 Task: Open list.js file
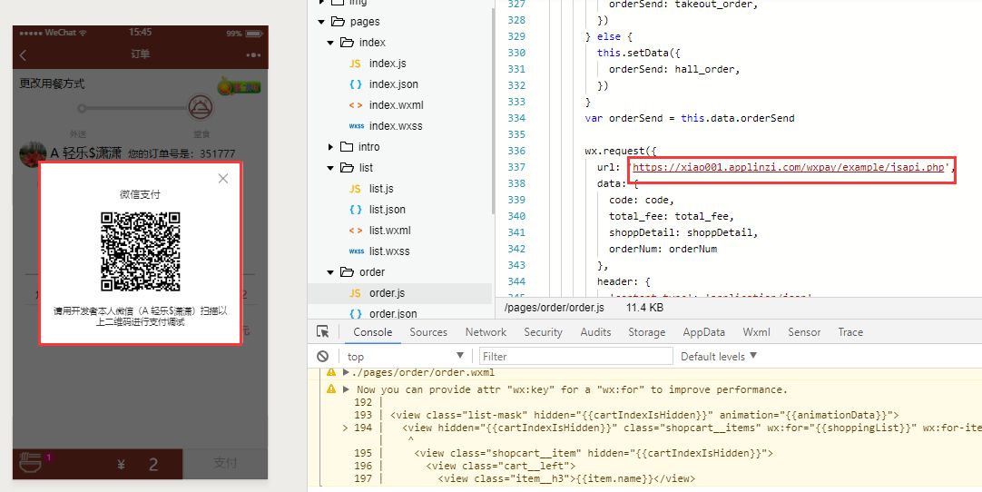coord(381,189)
